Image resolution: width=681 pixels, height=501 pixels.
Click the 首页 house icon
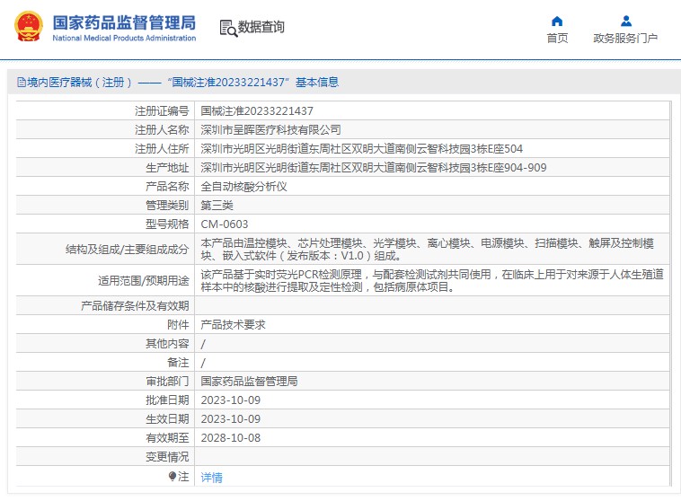[557, 21]
